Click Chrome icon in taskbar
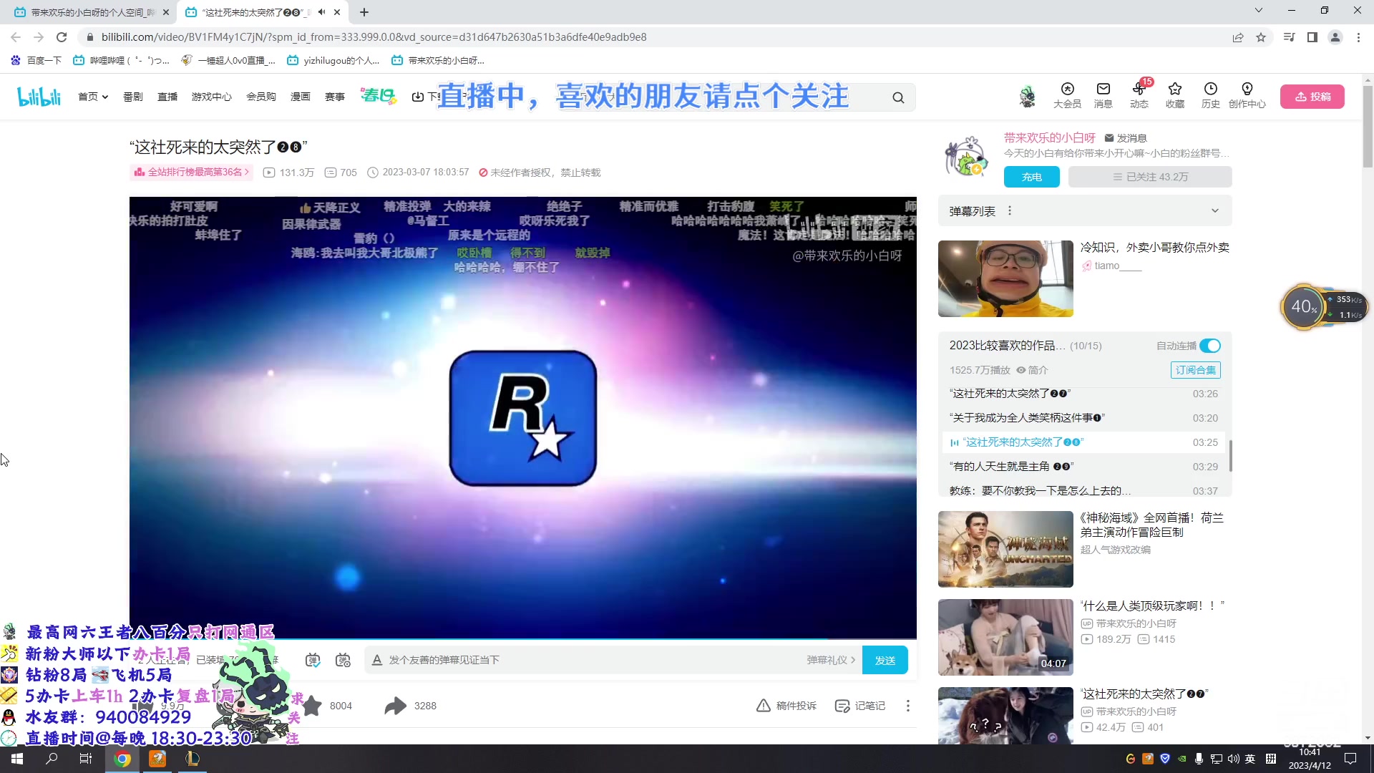This screenshot has height=773, width=1374. (x=122, y=759)
